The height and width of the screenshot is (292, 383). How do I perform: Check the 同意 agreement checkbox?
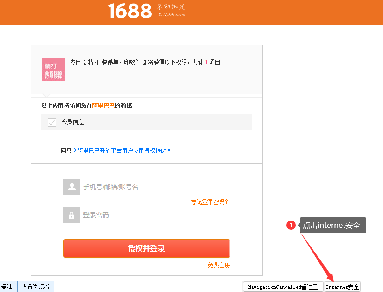50,151
